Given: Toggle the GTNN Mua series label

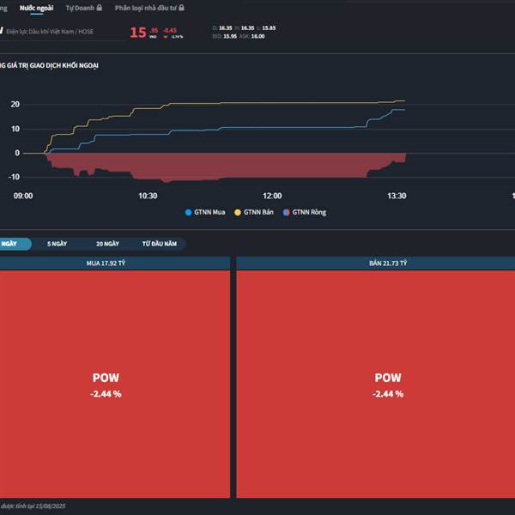Looking at the screenshot, I should (209, 213).
